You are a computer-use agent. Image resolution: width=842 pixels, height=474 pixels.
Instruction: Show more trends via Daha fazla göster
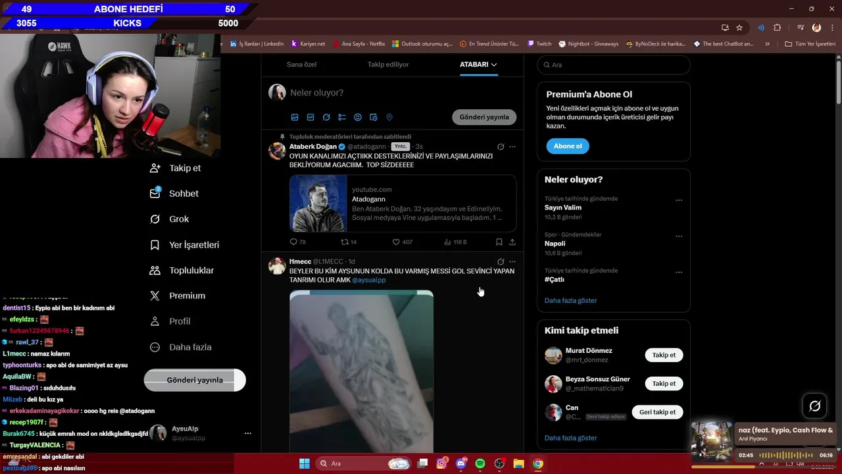(x=570, y=300)
